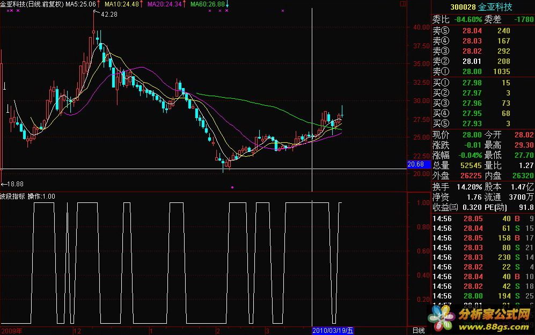Select the chart title 金亚科技(日线,前复权)
535x335 pixels.
32,4
